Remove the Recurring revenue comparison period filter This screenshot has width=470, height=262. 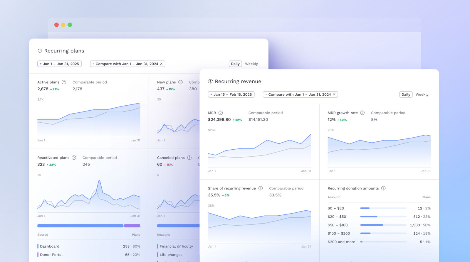click(x=334, y=94)
